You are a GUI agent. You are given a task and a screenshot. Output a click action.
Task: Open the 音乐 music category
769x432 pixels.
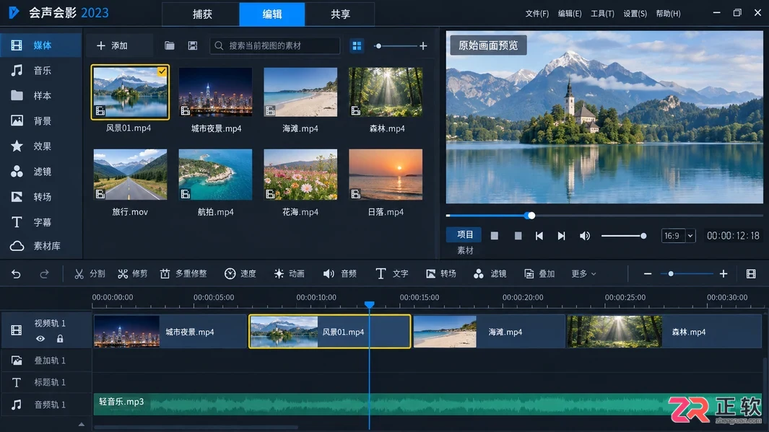40,71
